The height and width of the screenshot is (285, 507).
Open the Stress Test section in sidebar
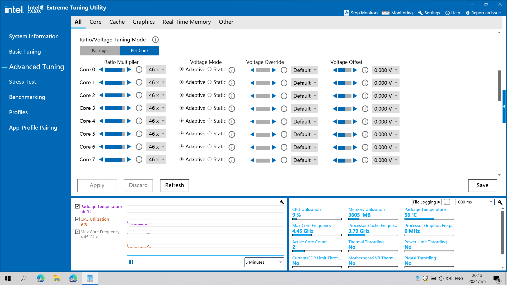click(x=22, y=82)
